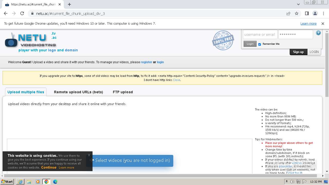The height and width of the screenshot is (185, 329).
Task: Open the Windows Start menu
Action: [x=7, y=181]
